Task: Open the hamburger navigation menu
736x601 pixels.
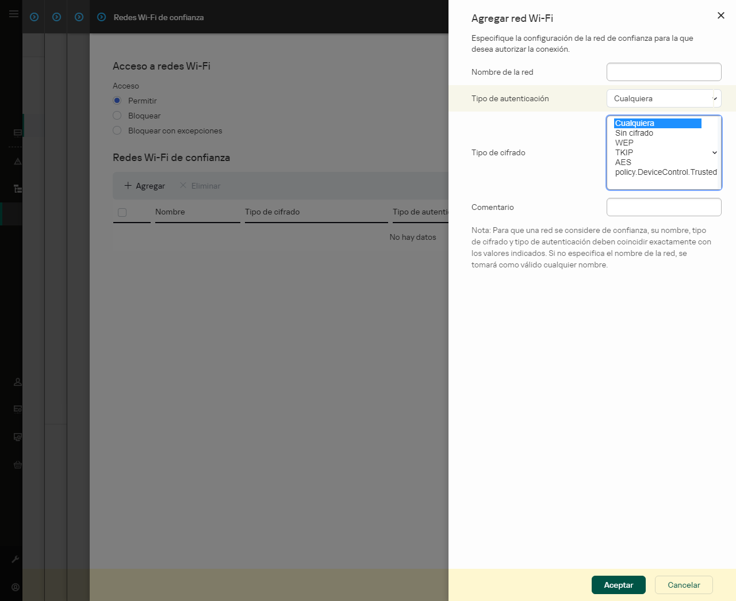Action: [x=13, y=14]
